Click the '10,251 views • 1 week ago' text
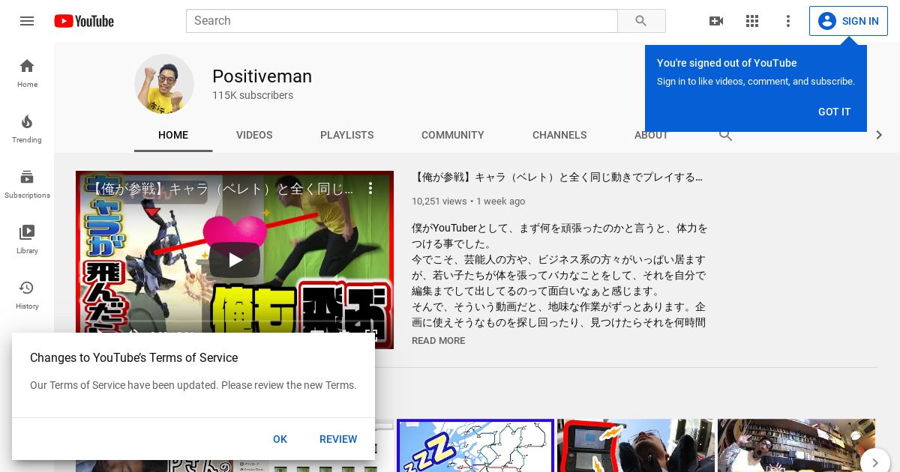This screenshot has height=472, width=900. [x=468, y=202]
